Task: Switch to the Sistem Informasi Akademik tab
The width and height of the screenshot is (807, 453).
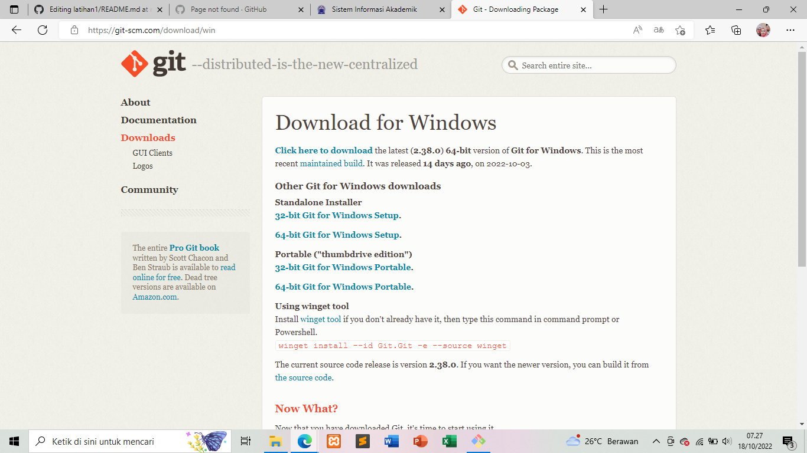Action: click(376, 9)
